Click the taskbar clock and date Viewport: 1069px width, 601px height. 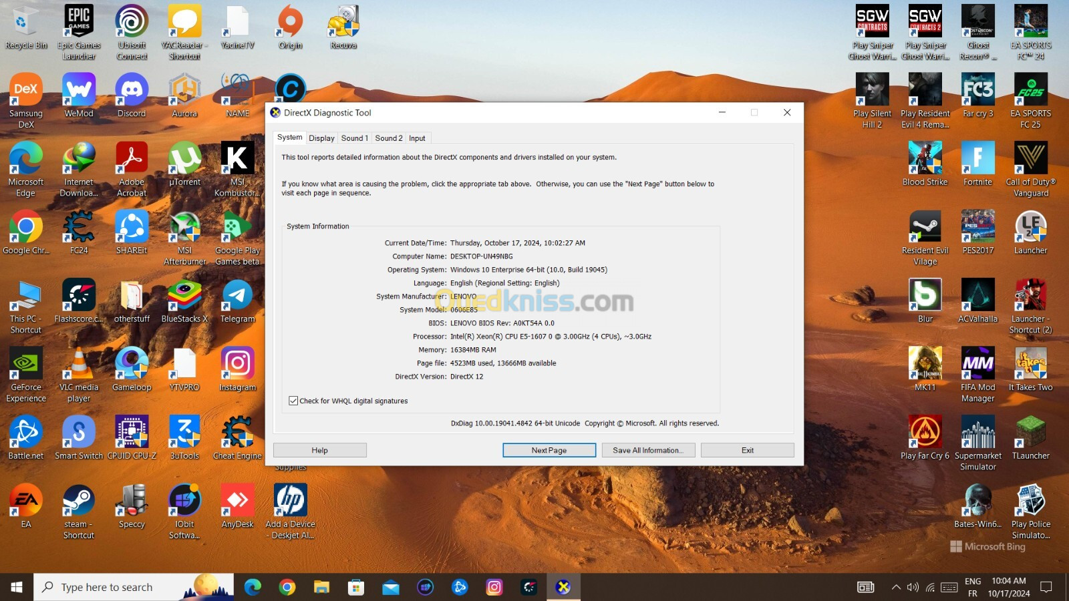[x=1009, y=587]
